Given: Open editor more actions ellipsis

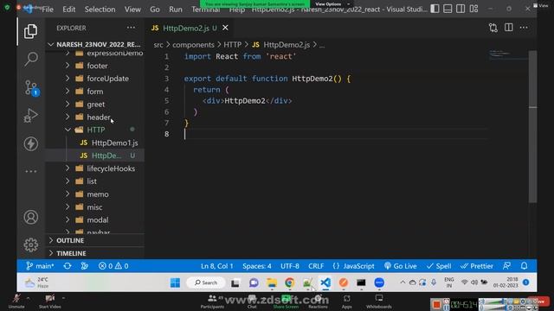Looking at the screenshot, I should tap(524, 28).
